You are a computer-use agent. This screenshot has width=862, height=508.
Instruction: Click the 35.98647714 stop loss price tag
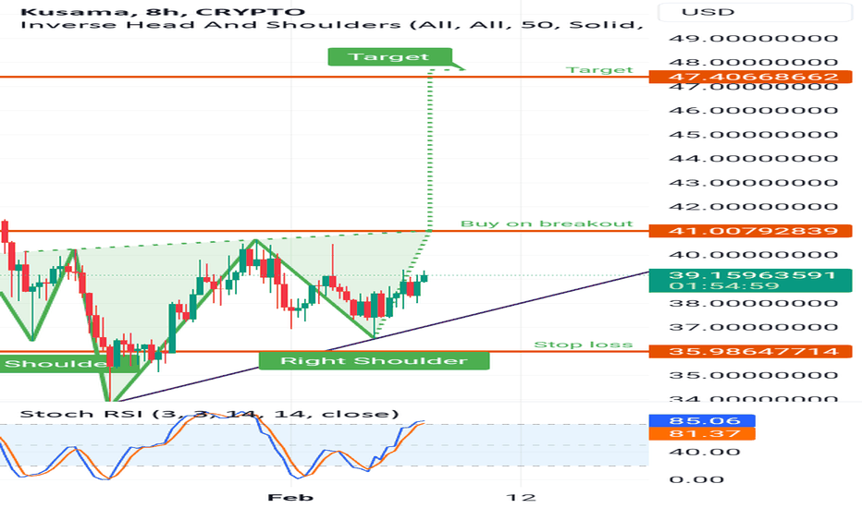pos(750,352)
